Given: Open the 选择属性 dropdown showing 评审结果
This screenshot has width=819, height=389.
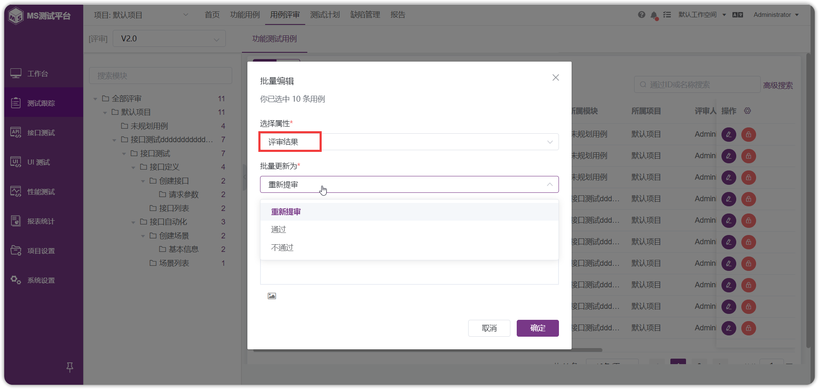Looking at the screenshot, I should point(409,142).
